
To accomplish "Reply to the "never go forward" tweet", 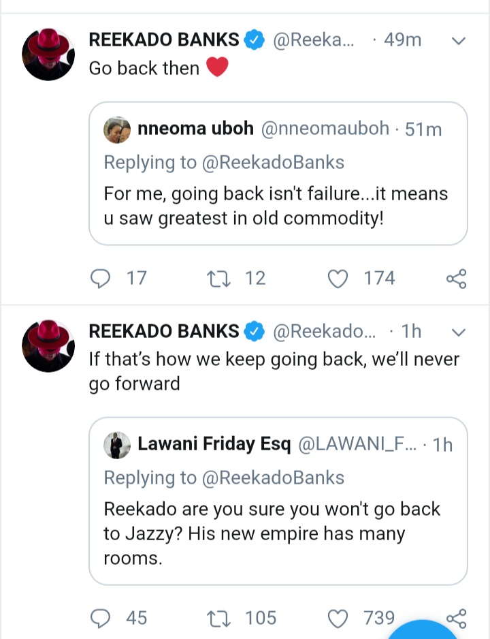I will (101, 618).
